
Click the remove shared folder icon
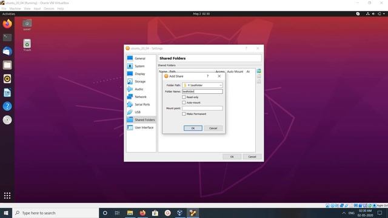click(x=259, y=82)
